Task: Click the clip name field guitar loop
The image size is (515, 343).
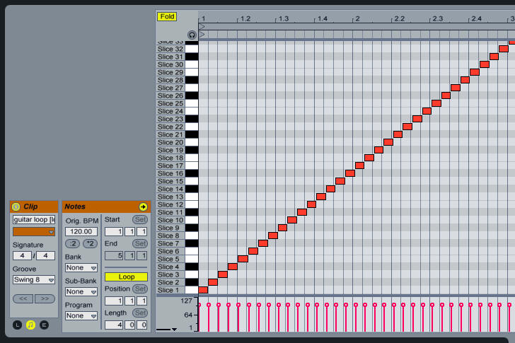Action: 34,219
